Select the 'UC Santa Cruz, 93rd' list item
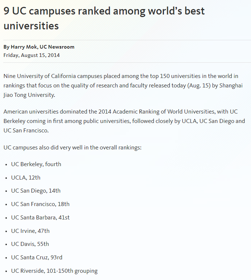This screenshot has height=280, width=251. point(37,257)
